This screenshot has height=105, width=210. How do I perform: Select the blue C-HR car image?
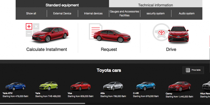click(x=146, y=86)
